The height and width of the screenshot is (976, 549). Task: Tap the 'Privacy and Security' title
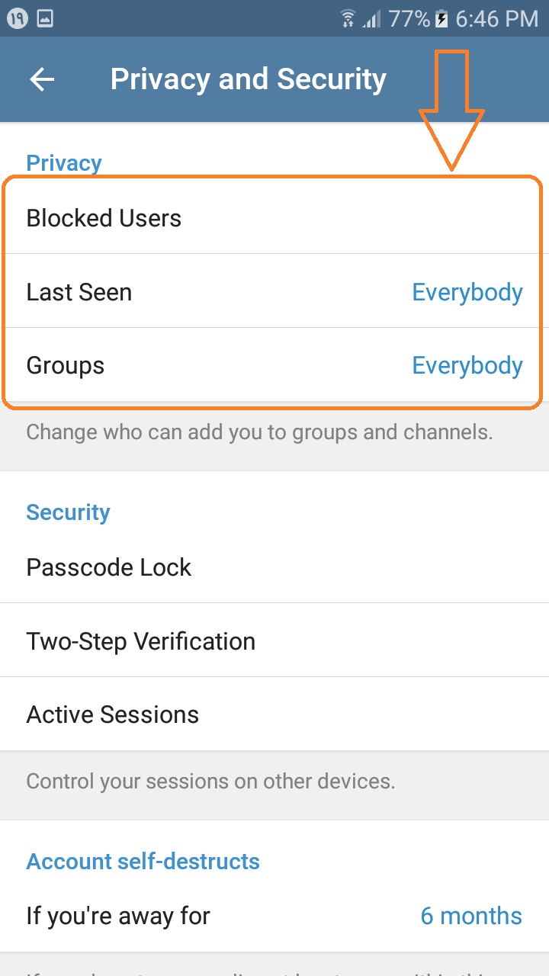click(248, 79)
